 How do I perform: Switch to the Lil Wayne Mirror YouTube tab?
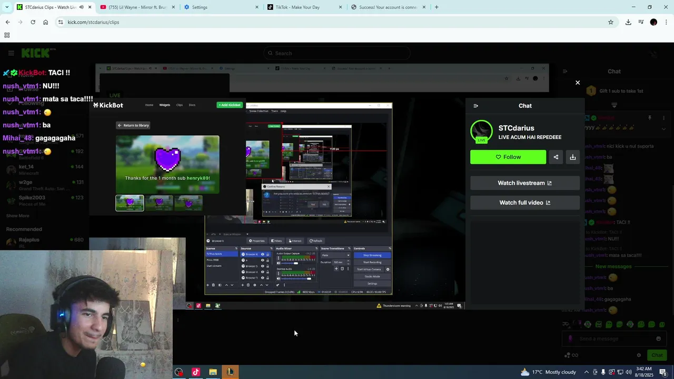[x=138, y=7]
